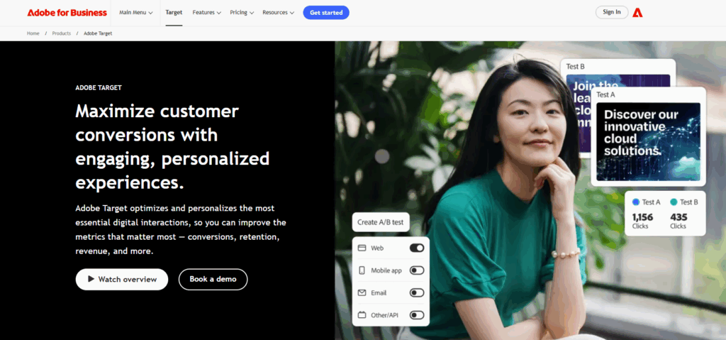
Task: Click the play icon in Watch overview
Action: (91, 279)
